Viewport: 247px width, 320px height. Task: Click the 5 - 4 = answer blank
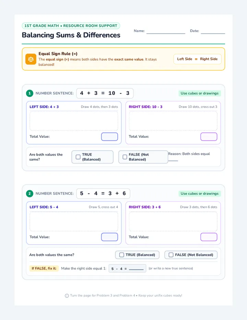(136, 268)
